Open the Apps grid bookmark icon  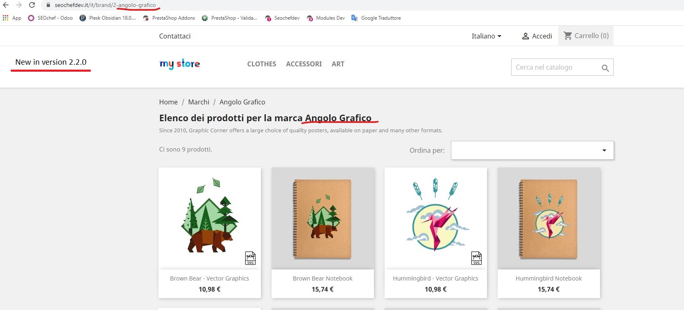point(5,18)
